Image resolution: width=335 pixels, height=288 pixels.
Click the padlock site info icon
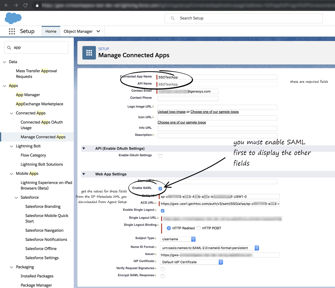[x=37, y=5]
